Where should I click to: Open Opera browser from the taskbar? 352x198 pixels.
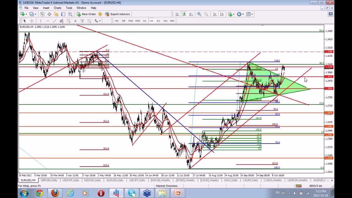[101, 193]
